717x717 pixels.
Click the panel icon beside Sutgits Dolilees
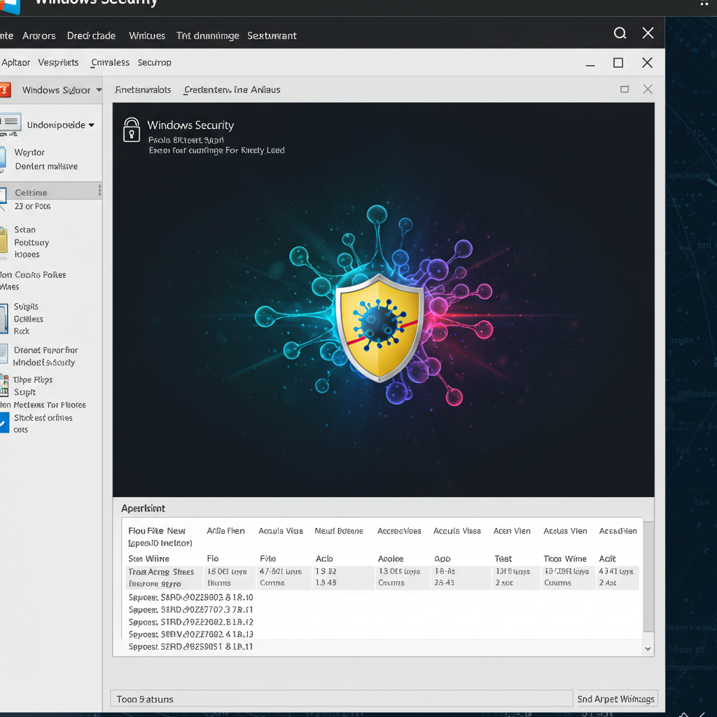(x=4, y=319)
